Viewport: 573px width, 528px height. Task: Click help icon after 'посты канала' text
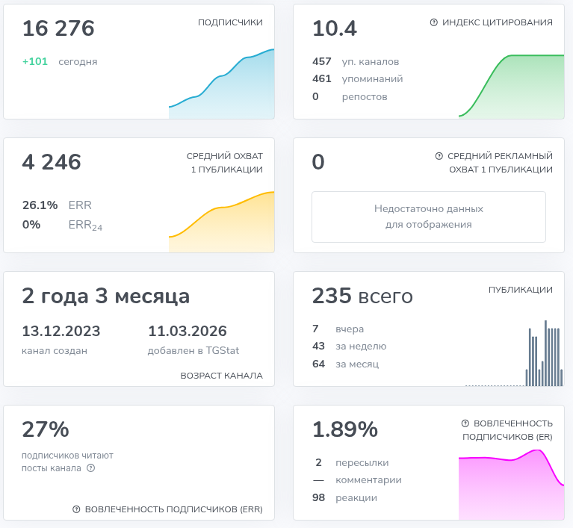pos(91,468)
